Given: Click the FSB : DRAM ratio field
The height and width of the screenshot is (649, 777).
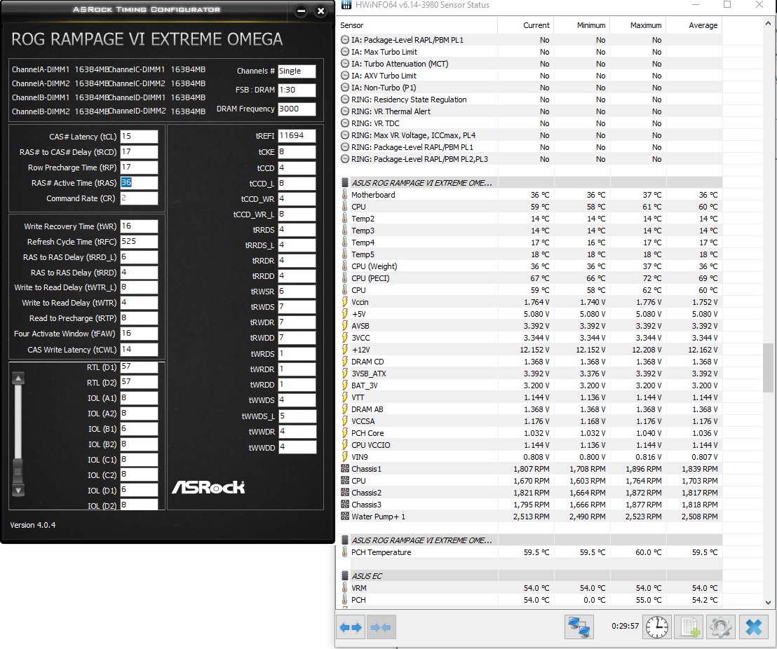Looking at the screenshot, I should (297, 90).
